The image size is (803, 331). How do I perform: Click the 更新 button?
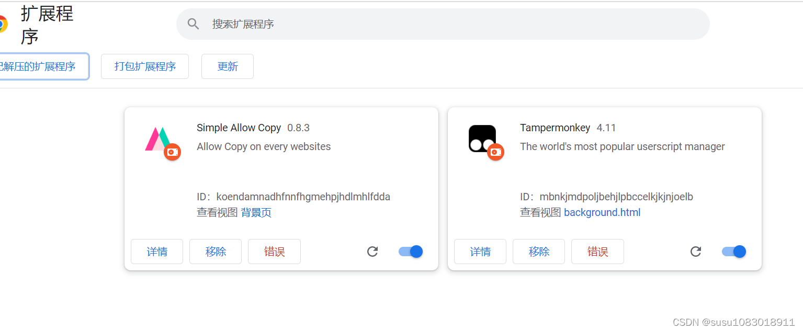[x=228, y=66]
